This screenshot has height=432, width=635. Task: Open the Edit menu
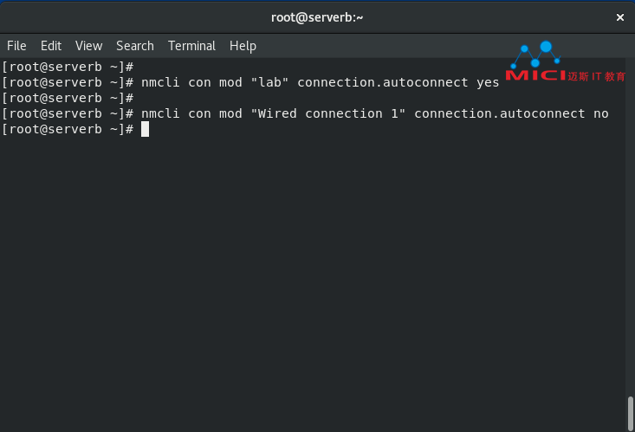(51, 46)
